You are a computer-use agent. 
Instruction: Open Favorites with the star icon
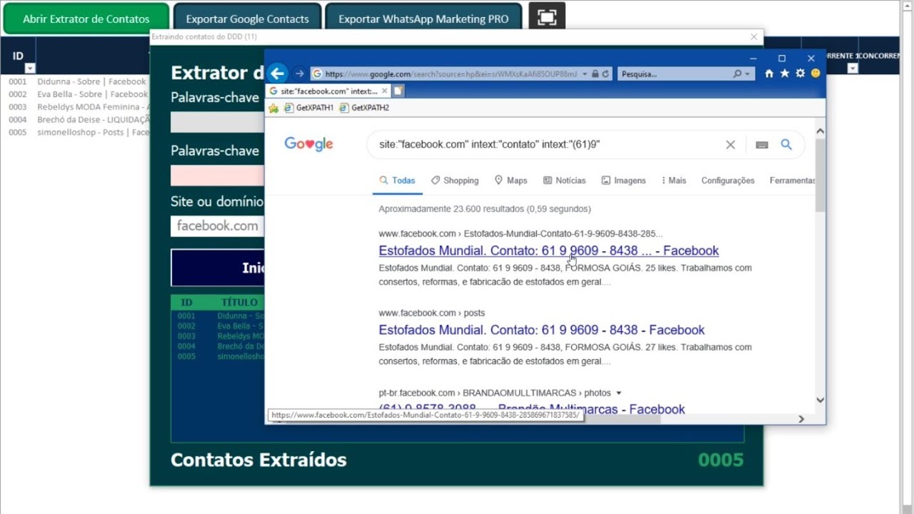pos(785,73)
